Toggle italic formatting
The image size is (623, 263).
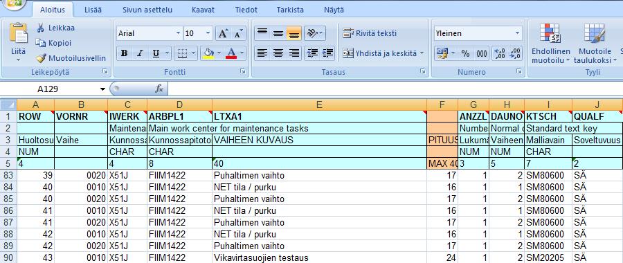[139, 53]
